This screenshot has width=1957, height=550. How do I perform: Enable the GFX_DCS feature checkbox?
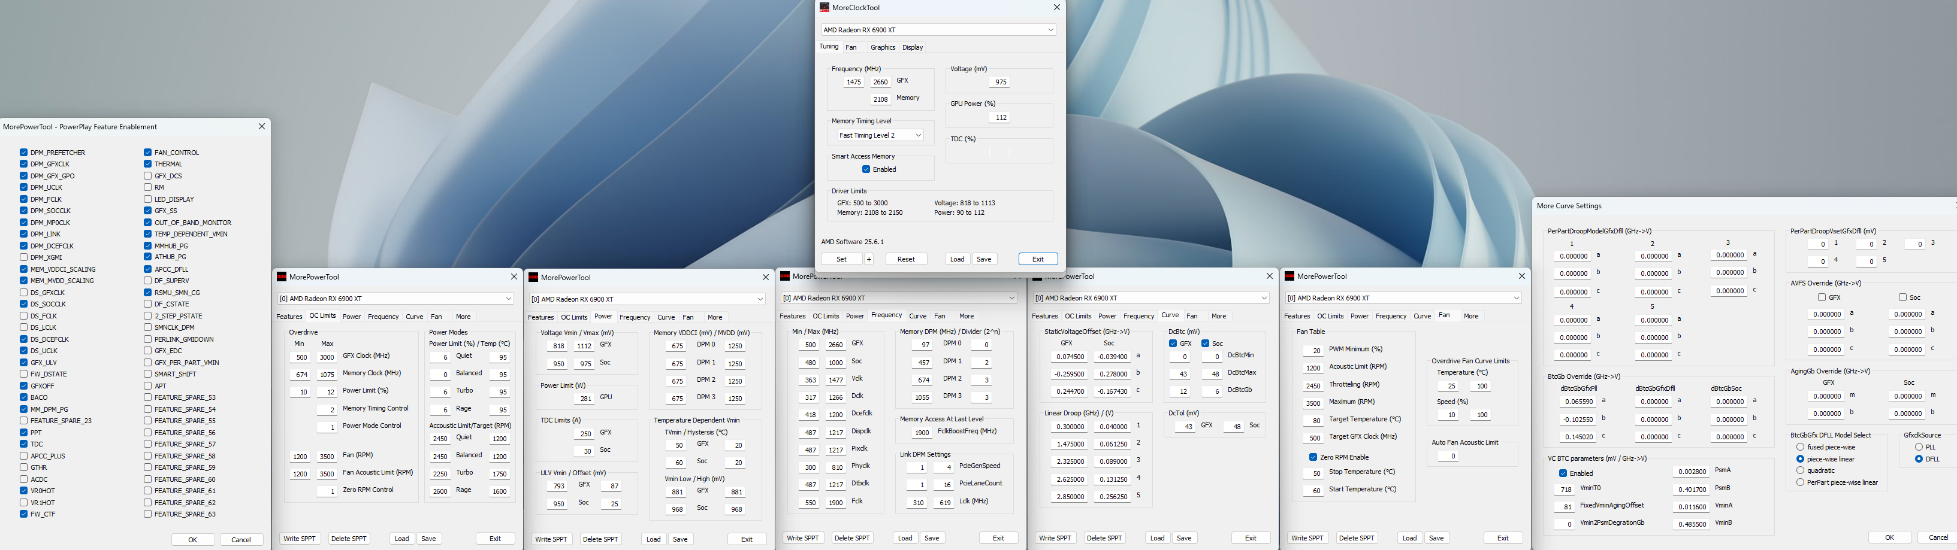(x=147, y=175)
